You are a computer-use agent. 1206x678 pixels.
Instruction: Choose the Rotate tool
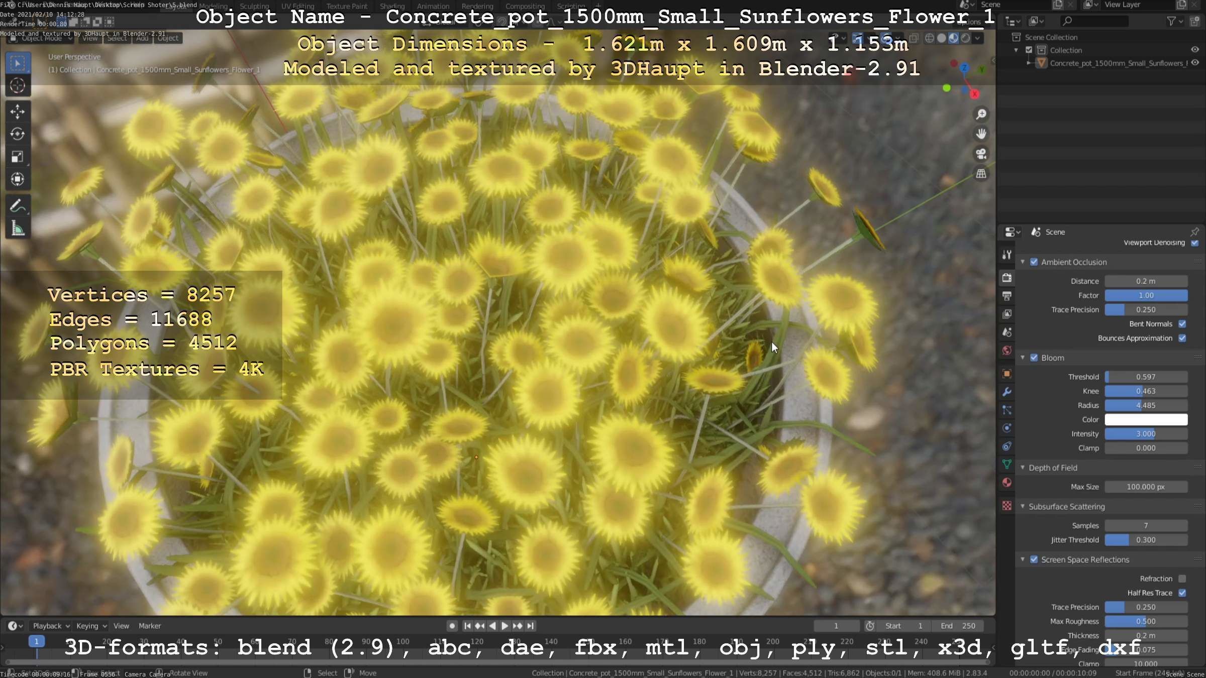[x=18, y=134]
